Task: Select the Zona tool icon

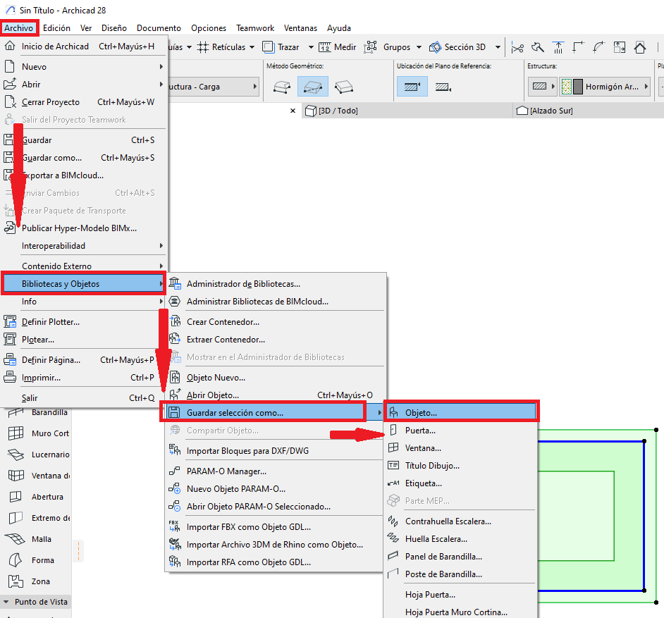Action: 15,581
